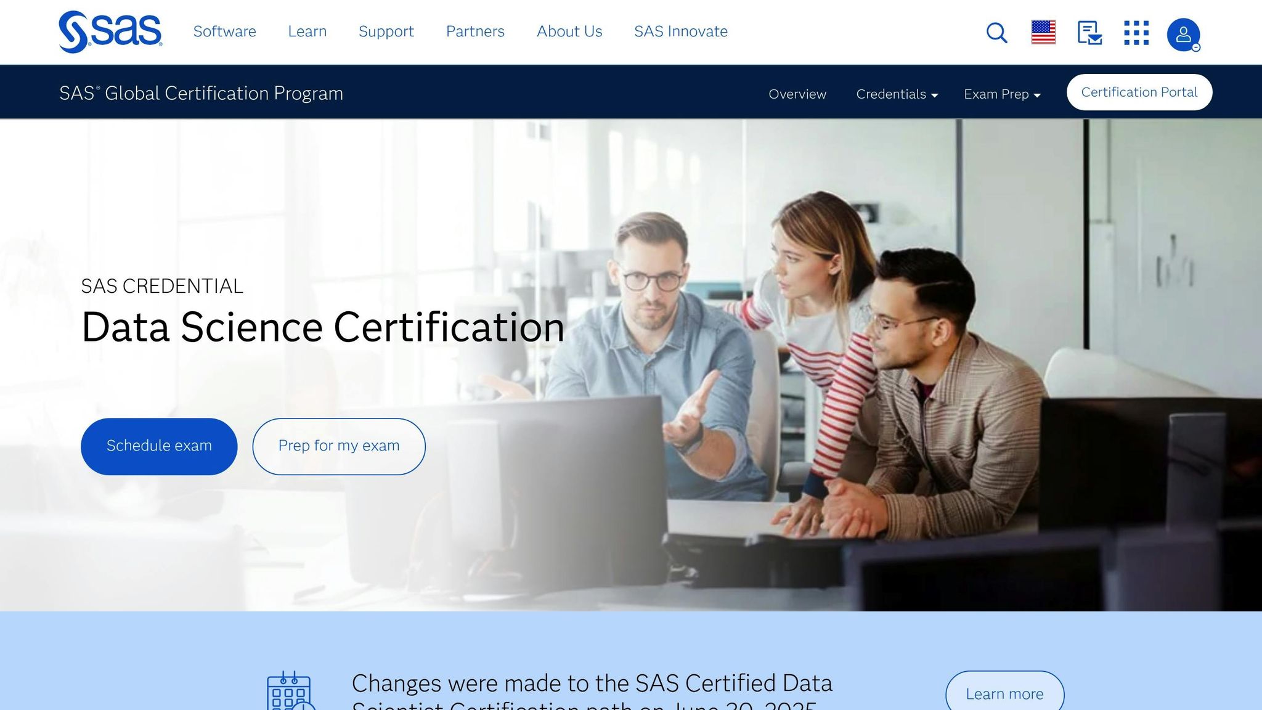Screen dimensions: 1262x710
Task: Open the US flag country selector
Action: pyautogui.click(x=1043, y=31)
